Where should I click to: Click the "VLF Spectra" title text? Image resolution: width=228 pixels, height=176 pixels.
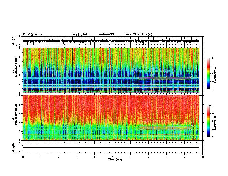point(33,35)
